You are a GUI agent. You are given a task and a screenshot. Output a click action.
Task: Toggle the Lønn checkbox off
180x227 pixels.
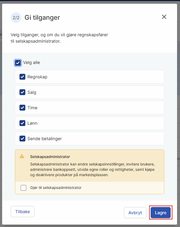click(23, 123)
